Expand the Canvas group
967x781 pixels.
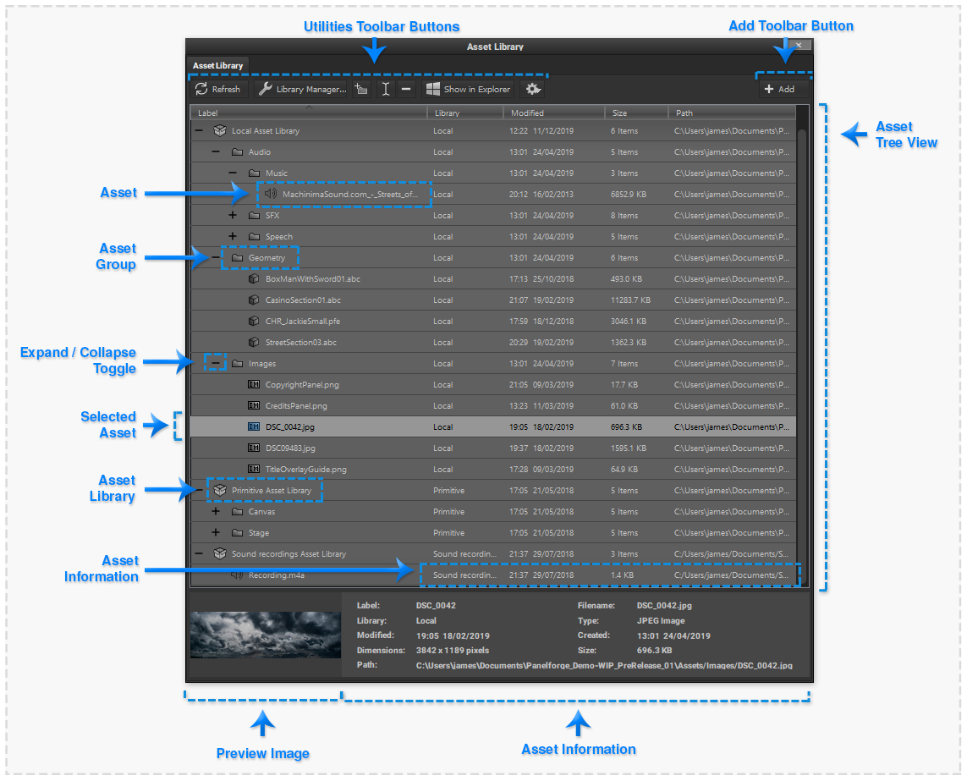[x=216, y=512]
